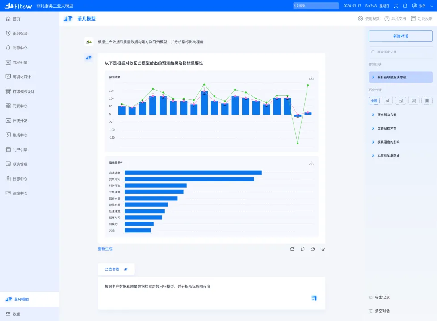
Task: Click the user avatar icon in the header
Action: pos(415,5)
